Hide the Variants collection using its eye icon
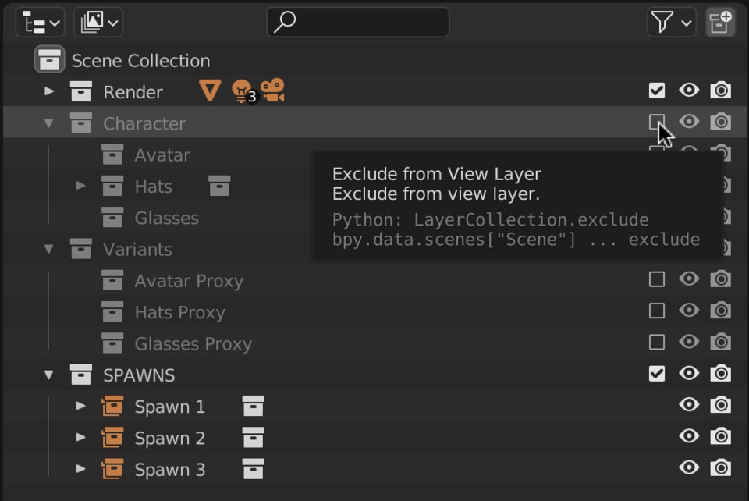 click(689, 248)
